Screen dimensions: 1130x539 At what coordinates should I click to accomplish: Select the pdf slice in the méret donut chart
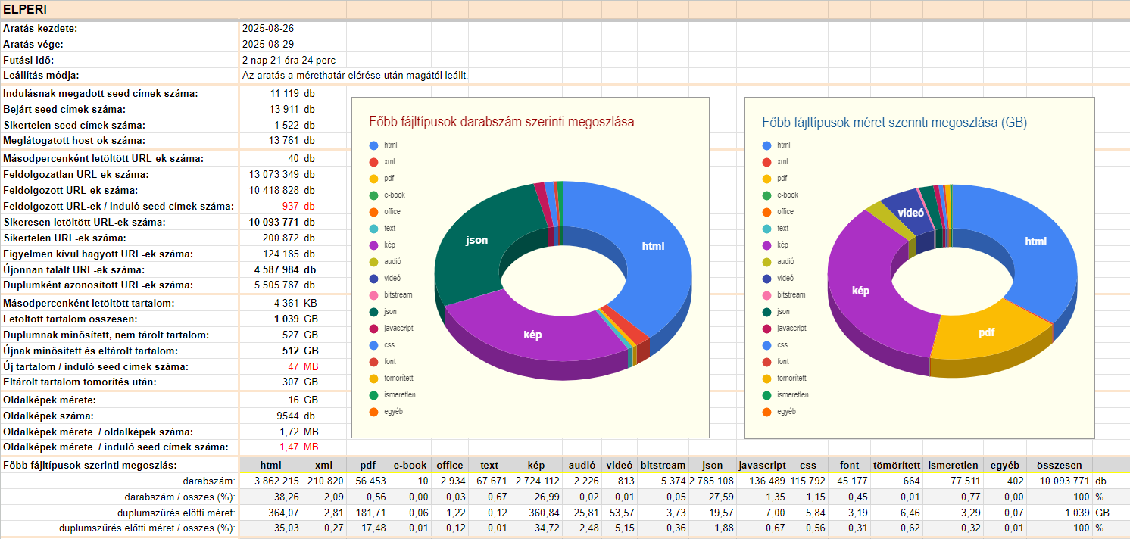coord(985,333)
